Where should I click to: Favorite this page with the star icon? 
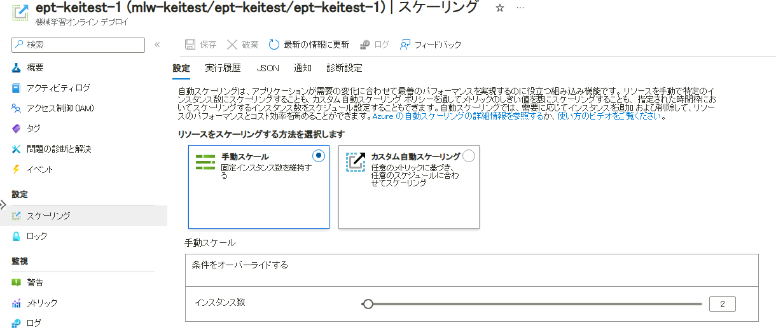tap(500, 8)
